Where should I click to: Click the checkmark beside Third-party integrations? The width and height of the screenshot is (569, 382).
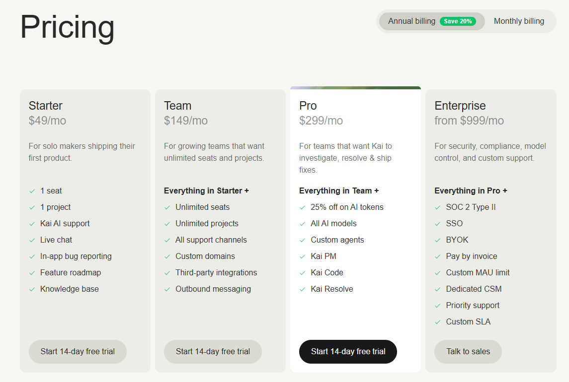tap(167, 273)
